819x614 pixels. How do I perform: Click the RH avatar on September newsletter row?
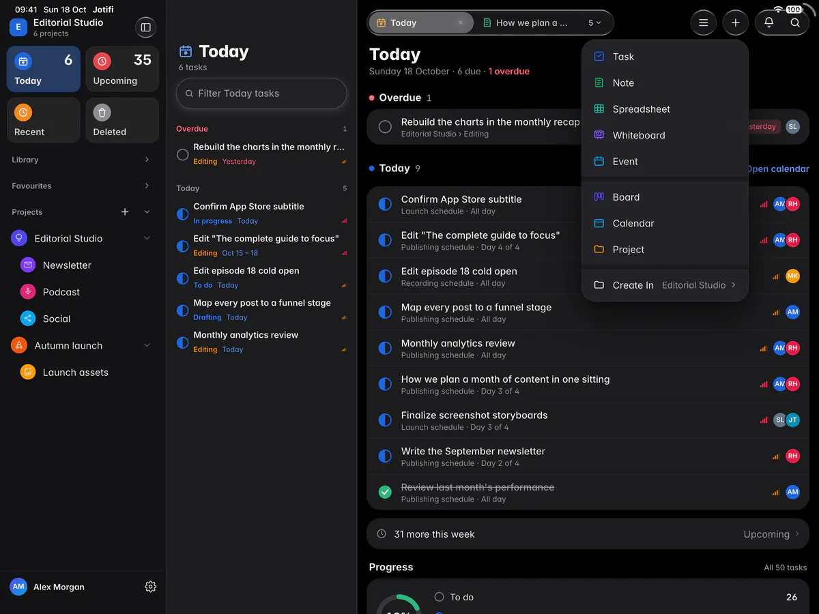click(x=792, y=456)
